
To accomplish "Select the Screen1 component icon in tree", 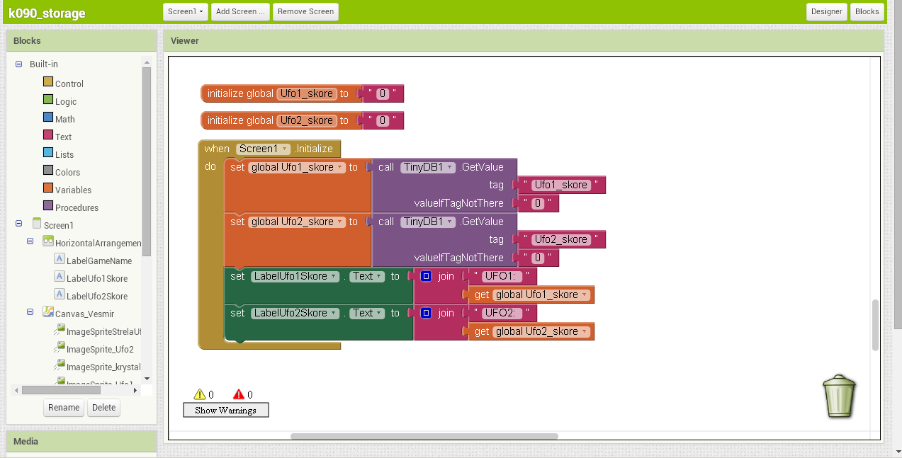I will (x=37, y=224).
